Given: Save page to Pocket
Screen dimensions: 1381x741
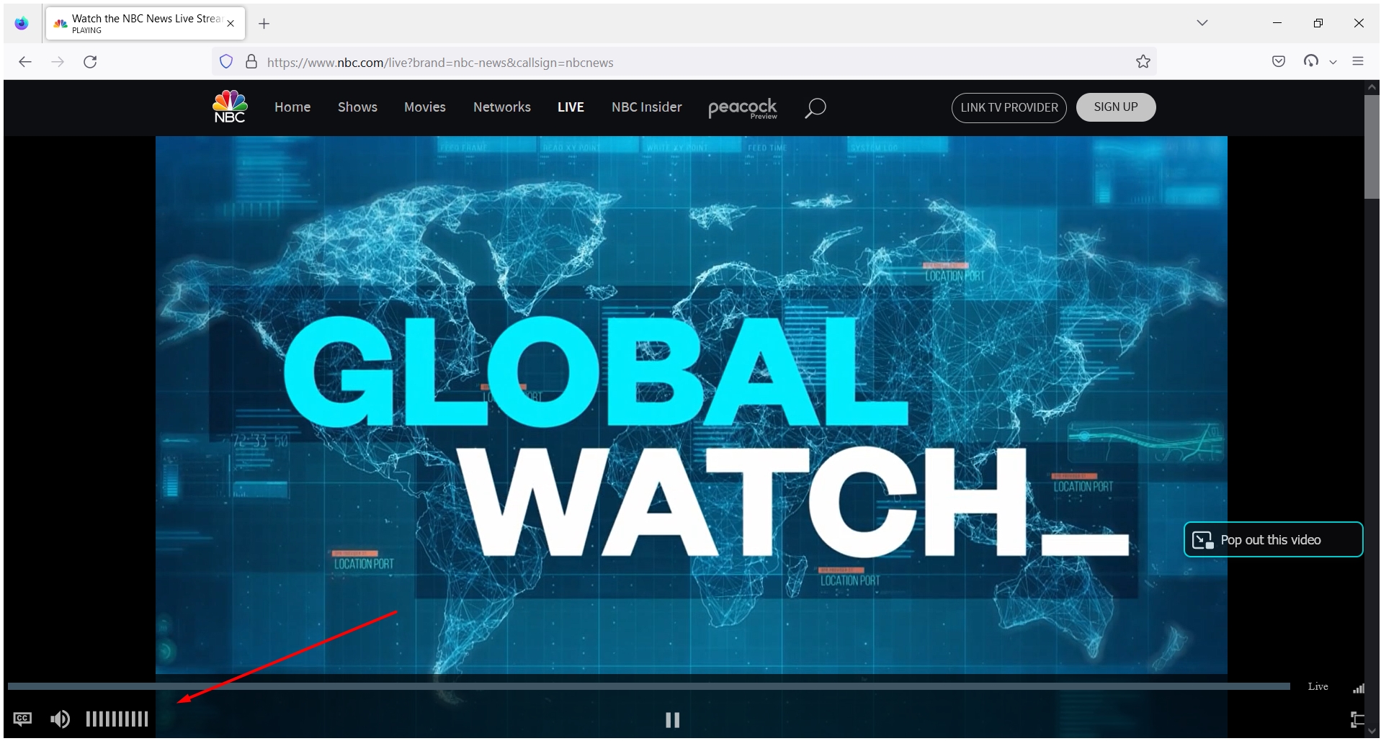Looking at the screenshot, I should coord(1279,61).
